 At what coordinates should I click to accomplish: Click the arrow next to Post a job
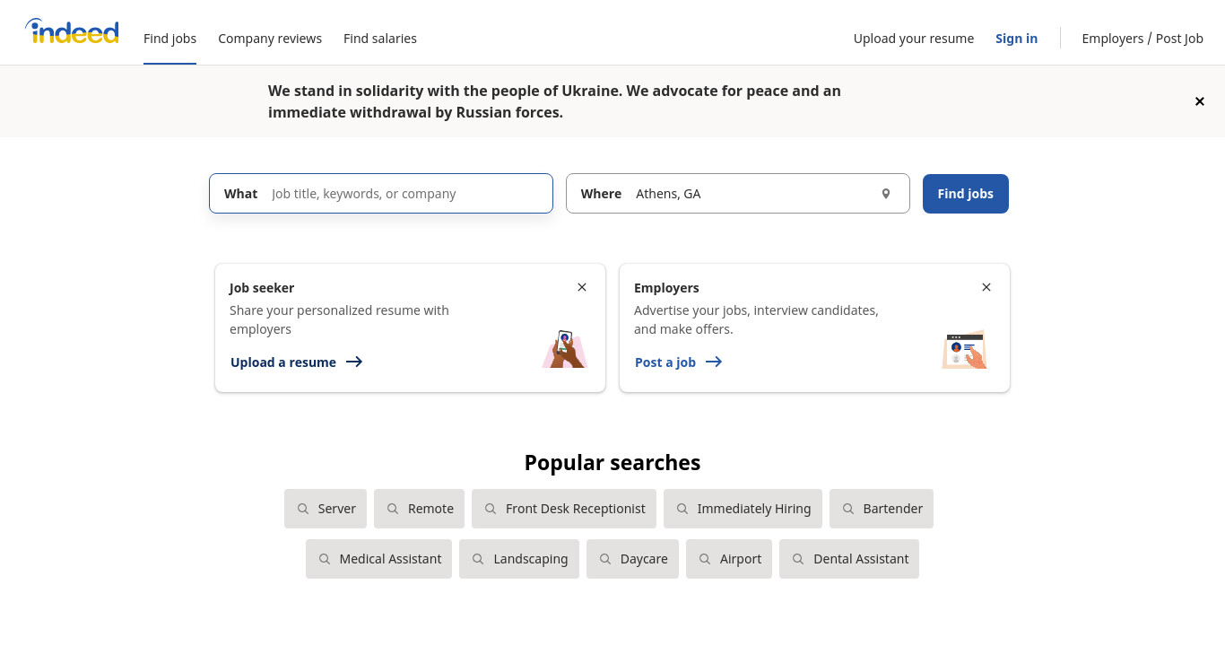click(x=714, y=362)
